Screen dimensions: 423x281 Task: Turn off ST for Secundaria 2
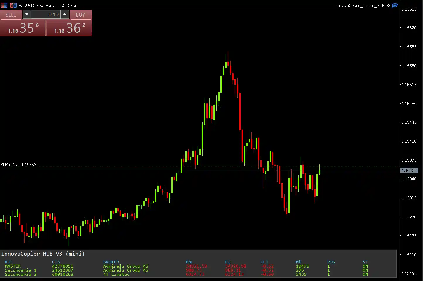click(x=365, y=274)
